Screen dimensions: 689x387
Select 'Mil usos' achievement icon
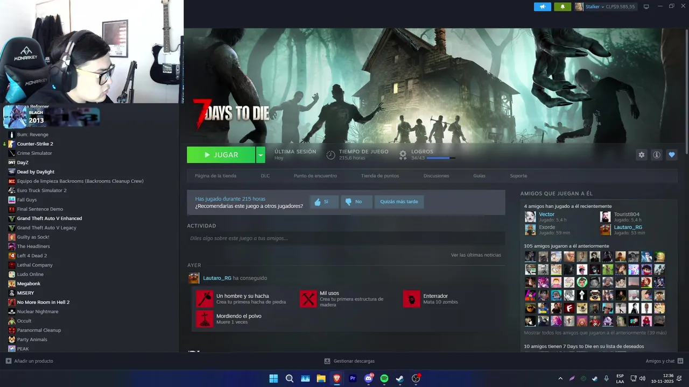pyautogui.click(x=308, y=299)
